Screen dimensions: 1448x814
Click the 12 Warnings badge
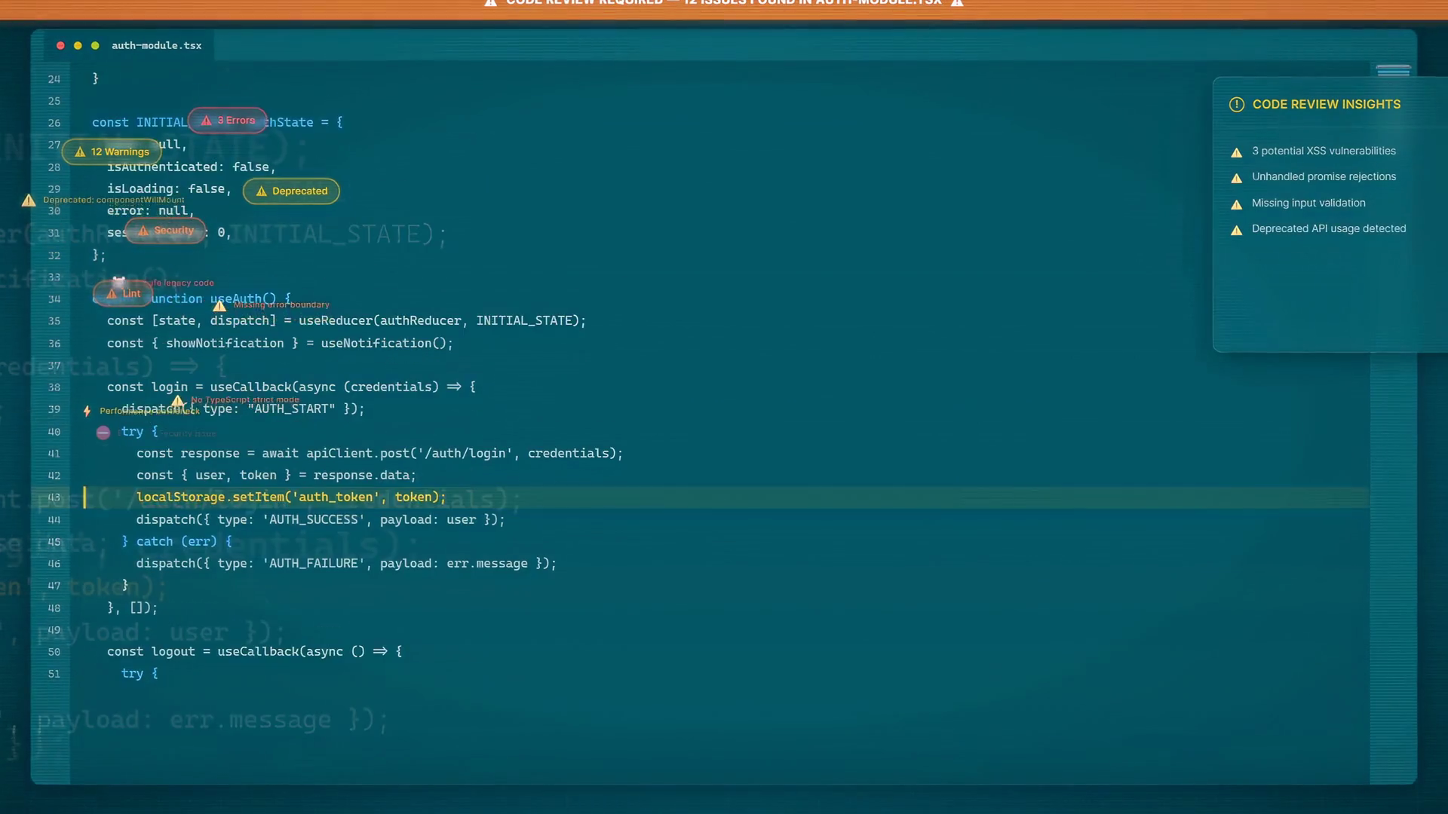click(x=112, y=151)
